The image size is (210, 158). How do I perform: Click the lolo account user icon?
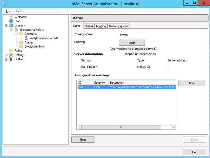tap(26, 38)
